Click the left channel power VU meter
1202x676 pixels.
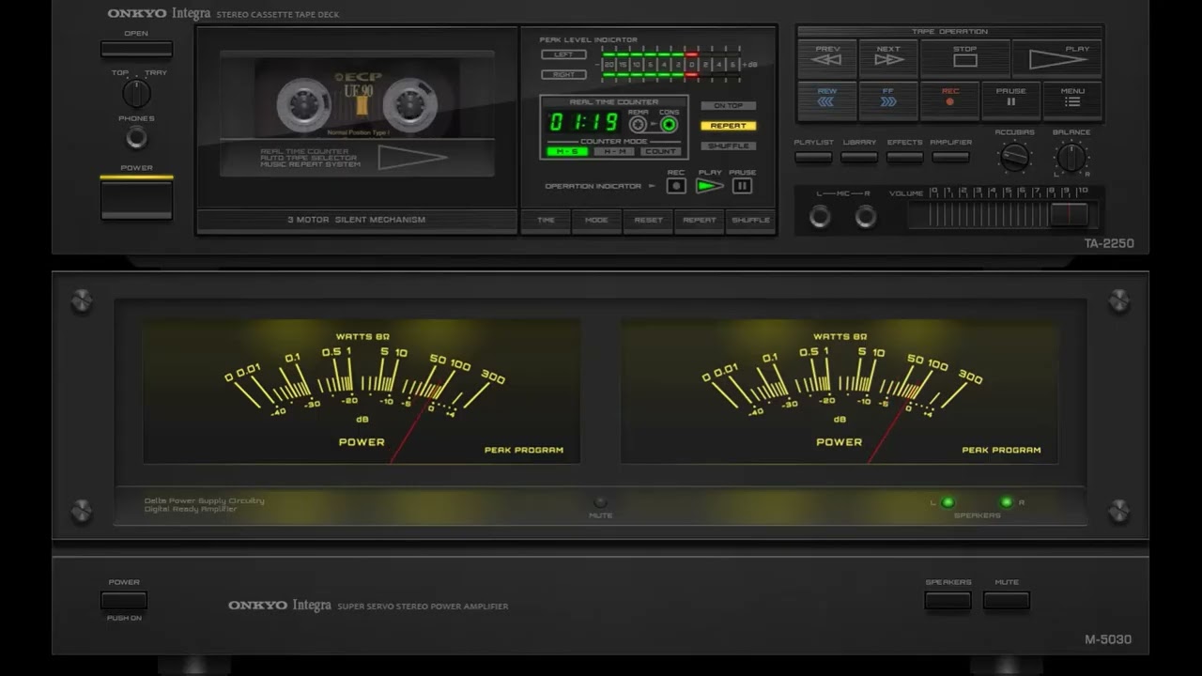coord(362,391)
